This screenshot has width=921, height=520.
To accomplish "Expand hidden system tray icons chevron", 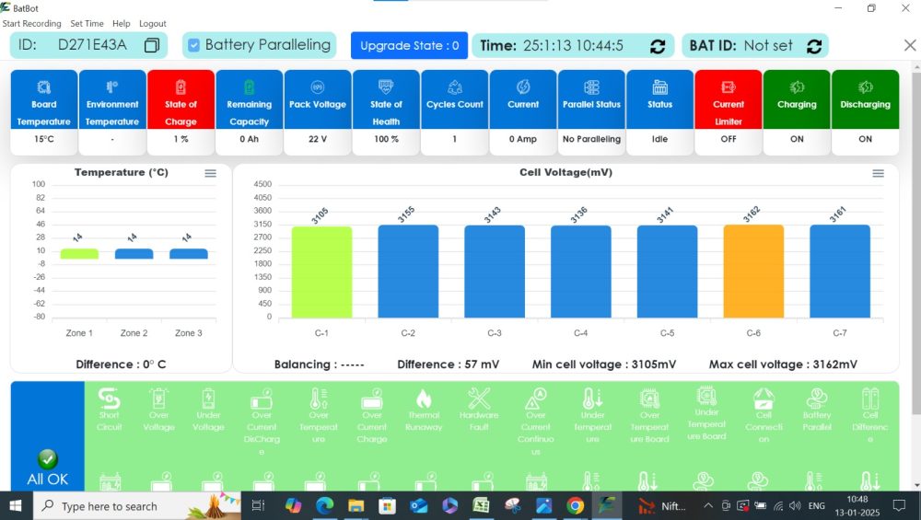I will (708, 505).
